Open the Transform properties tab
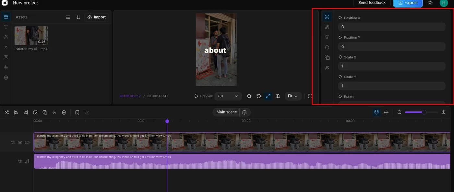 tap(327, 17)
